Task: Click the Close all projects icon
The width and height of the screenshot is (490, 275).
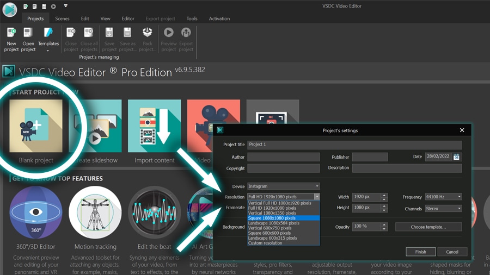Action: click(x=89, y=33)
